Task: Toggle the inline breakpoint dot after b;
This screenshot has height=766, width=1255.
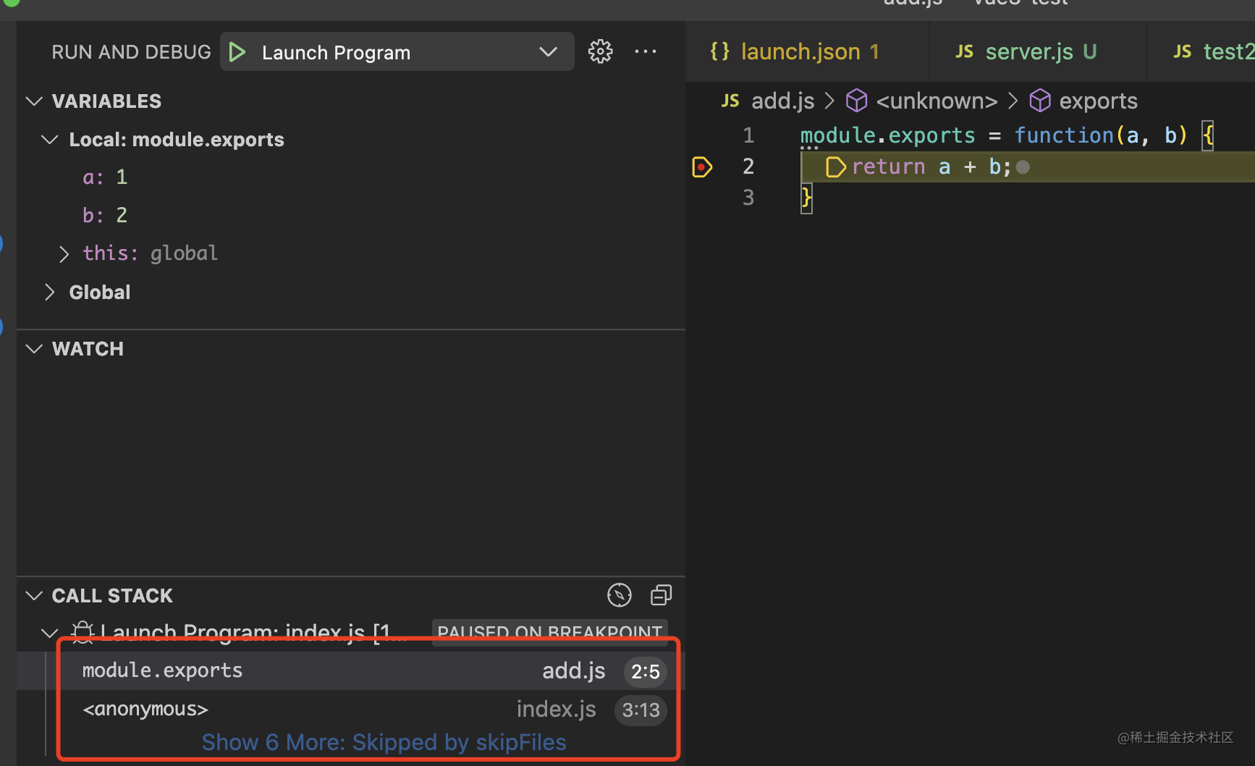Action: pyautogui.click(x=1023, y=167)
